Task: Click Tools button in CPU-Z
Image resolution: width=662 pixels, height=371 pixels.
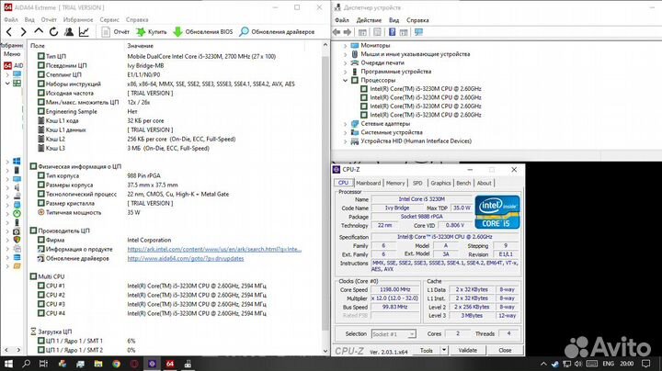Action: tap(427, 351)
